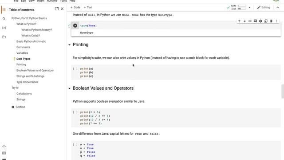Screen dimensions: 284x160
Task: Run the print(3 > 5) code cell
Action: (75, 112)
